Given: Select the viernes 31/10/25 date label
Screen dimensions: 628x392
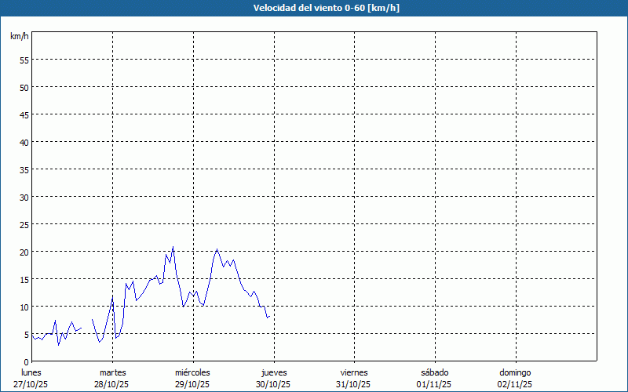Looking at the screenshot, I should click(354, 378).
